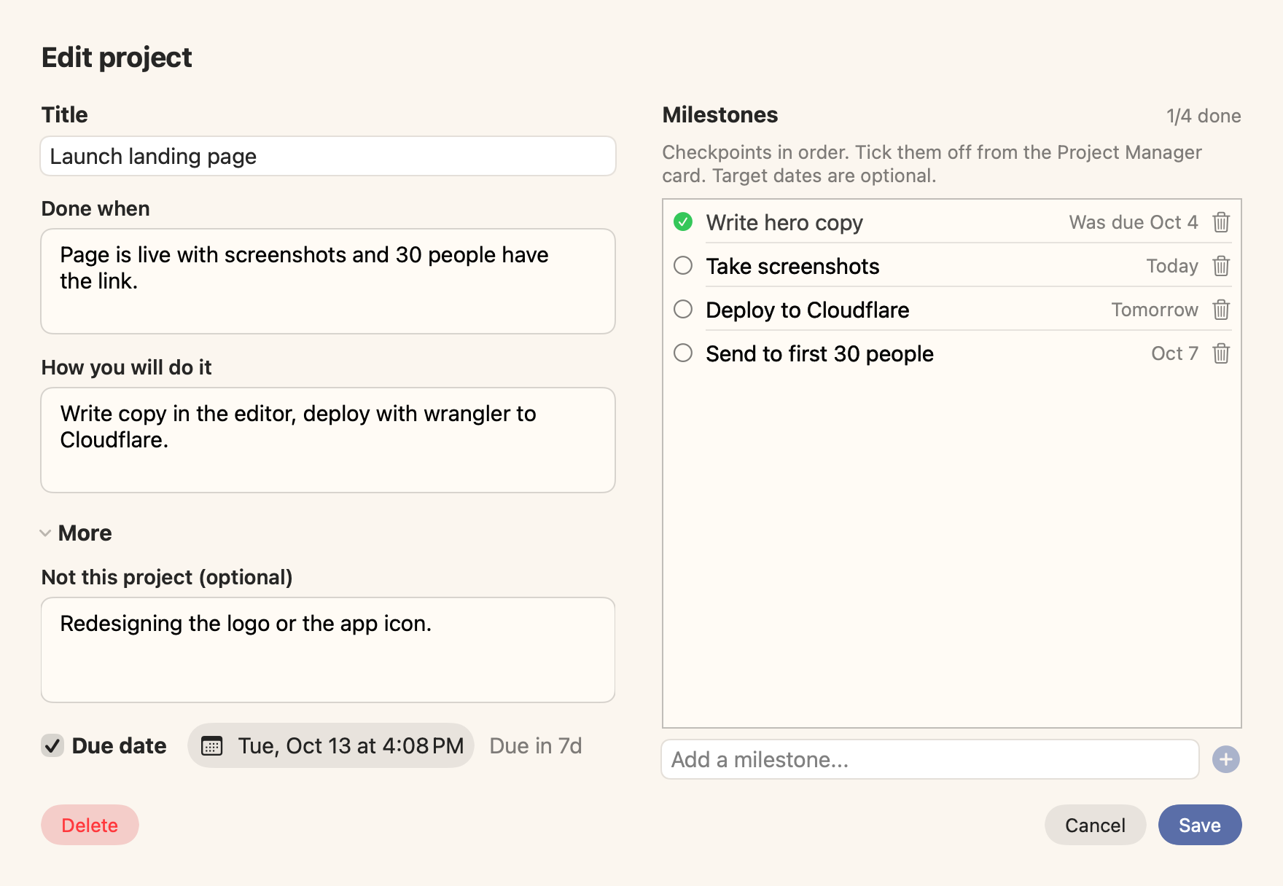Edit the How you will do it field
The image size is (1283, 886).
coord(328,440)
